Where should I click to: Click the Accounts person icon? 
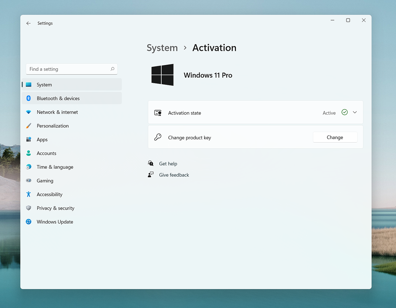click(x=29, y=153)
